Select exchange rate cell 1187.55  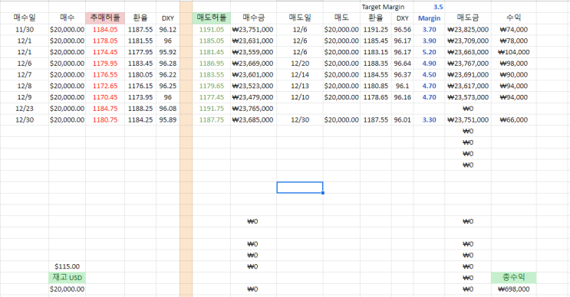click(x=140, y=29)
